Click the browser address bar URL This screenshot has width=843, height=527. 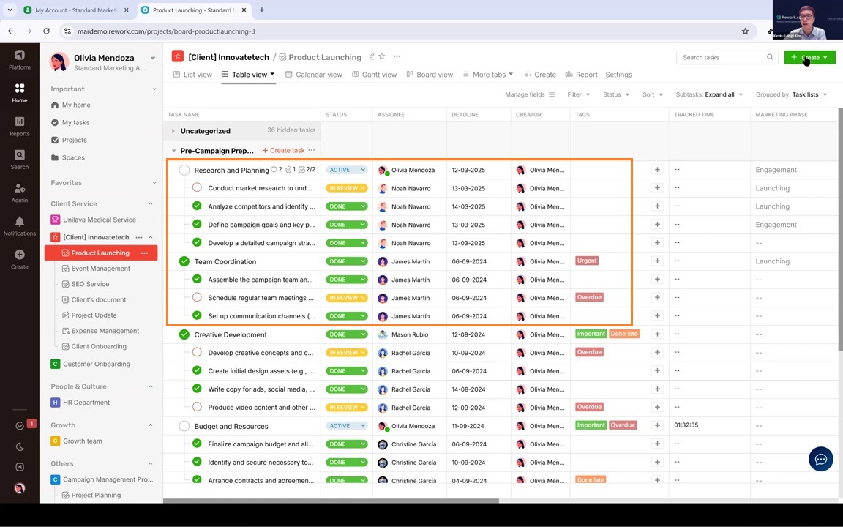[x=166, y=31]
